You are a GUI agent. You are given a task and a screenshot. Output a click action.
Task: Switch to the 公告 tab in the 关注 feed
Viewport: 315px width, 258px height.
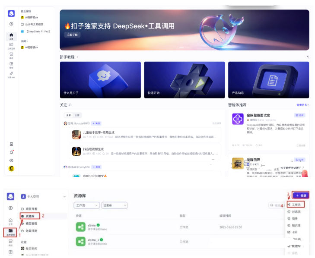coord(77,115)
